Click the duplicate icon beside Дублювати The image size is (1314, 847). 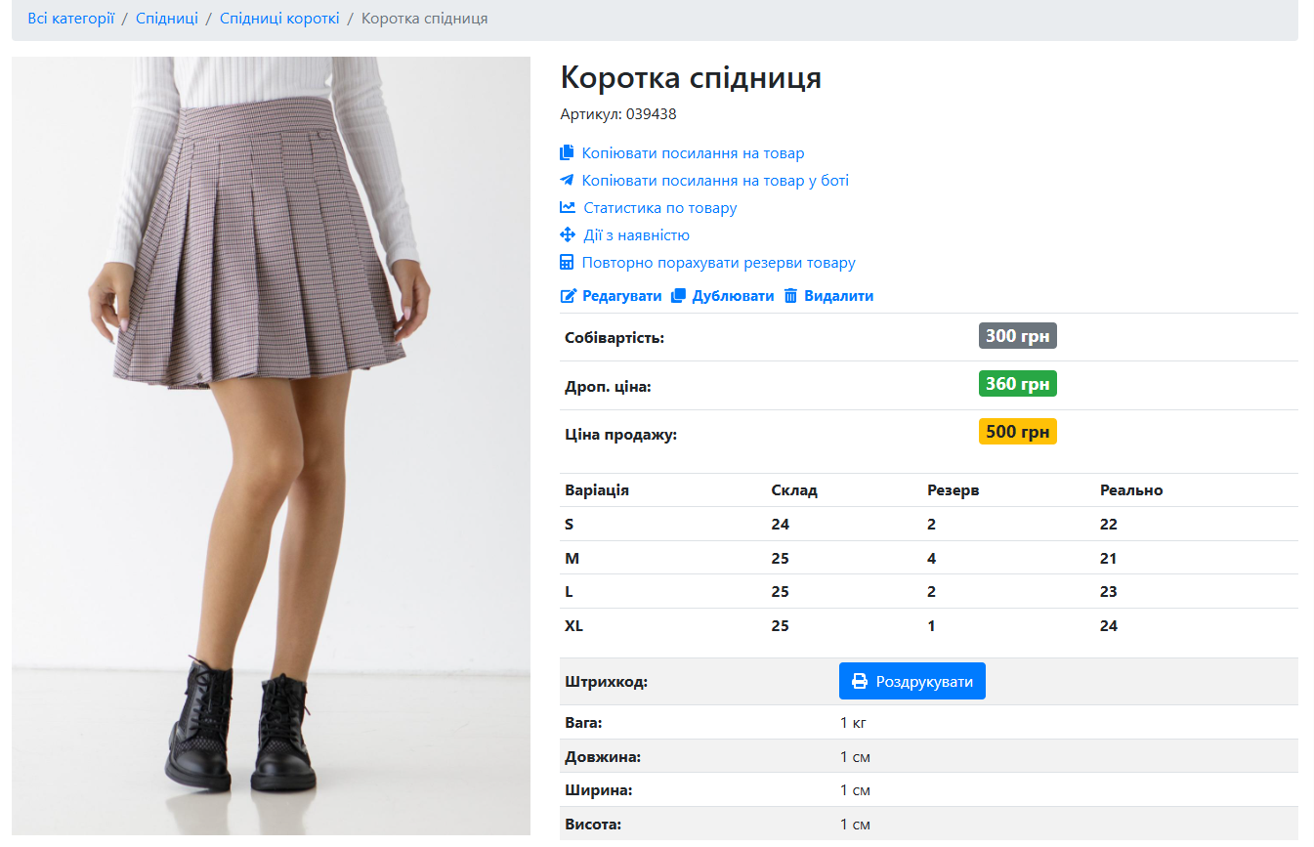pyautogui.click(x=679, y=295)
